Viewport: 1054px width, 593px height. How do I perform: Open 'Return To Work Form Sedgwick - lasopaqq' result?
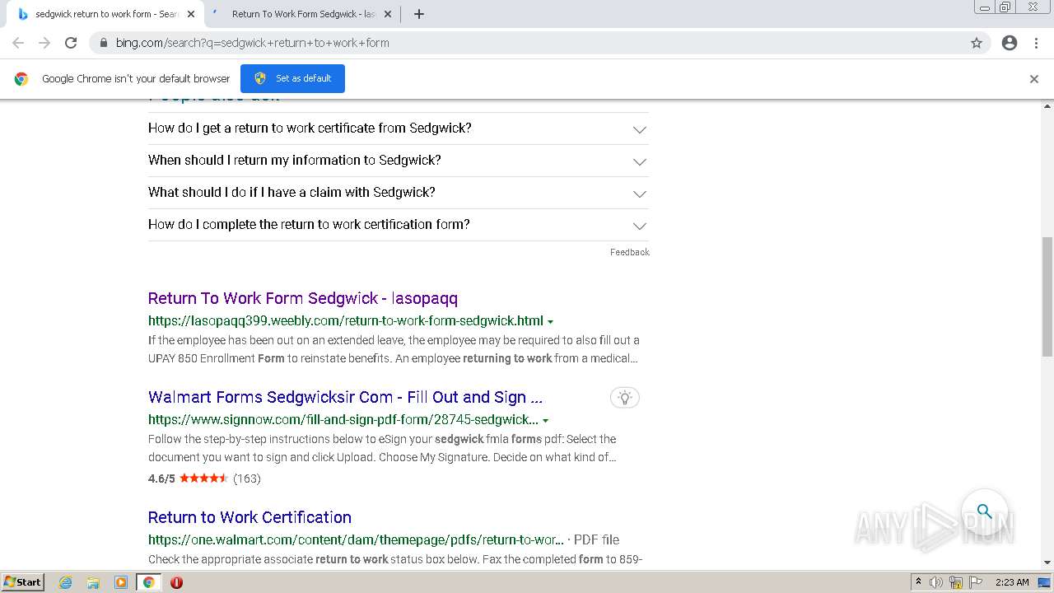(303, 298)
